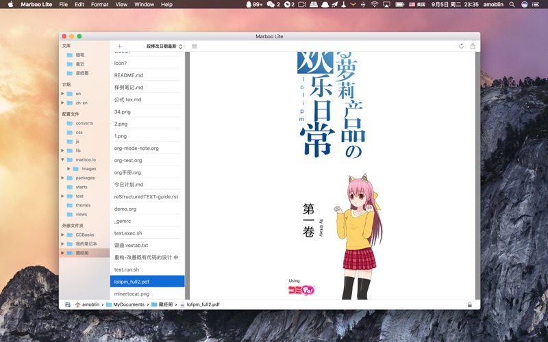Expand the packages folder
Viewport: 548px width, 342px height.
(62, 178)
